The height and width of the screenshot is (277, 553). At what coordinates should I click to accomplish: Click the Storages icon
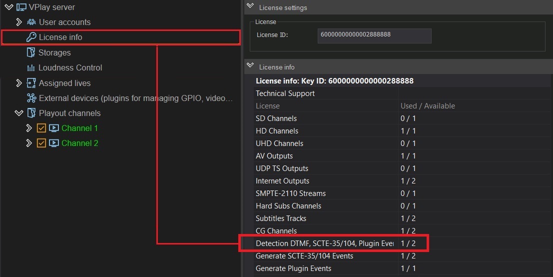[31, 52]
